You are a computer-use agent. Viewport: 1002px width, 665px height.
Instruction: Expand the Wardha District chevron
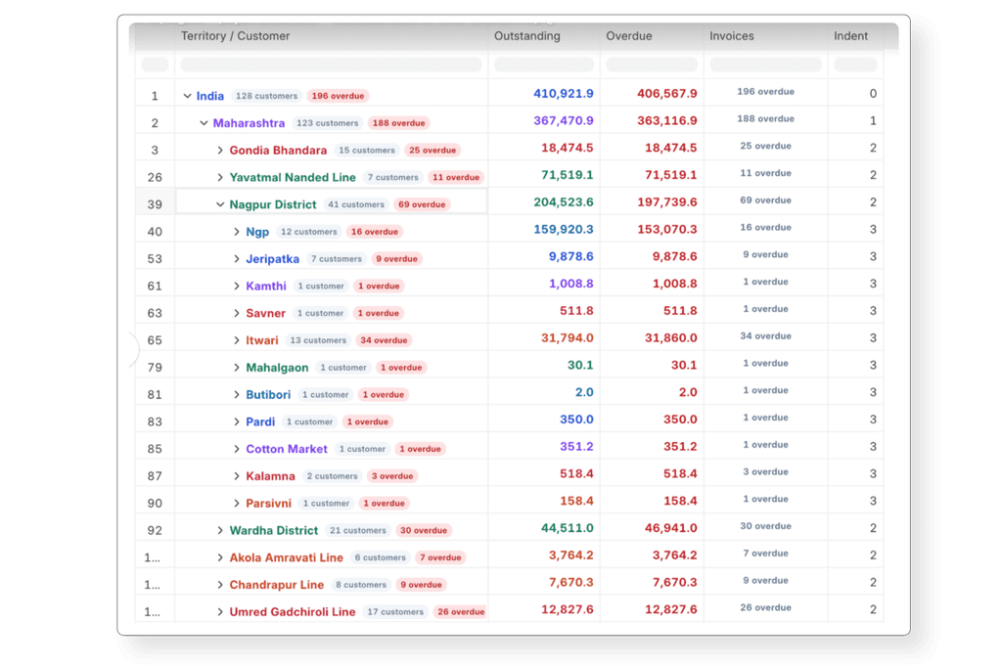point(220,530)
